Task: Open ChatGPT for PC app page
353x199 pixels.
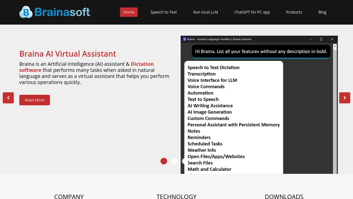Action: coord(252,12)
